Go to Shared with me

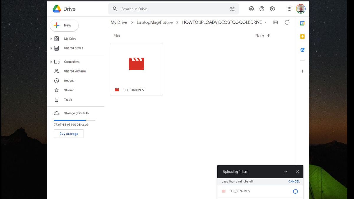(x=75, y=71)
